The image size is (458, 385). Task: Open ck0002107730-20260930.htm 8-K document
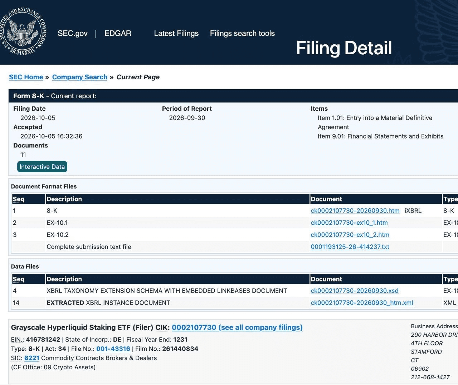(x=355, y=211)
